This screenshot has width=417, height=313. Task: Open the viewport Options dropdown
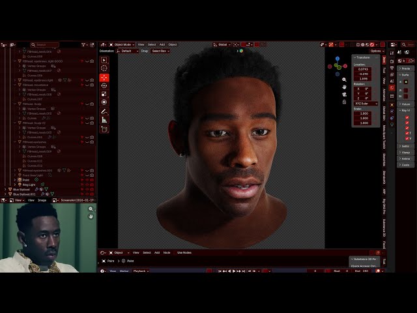click(377, 51)
